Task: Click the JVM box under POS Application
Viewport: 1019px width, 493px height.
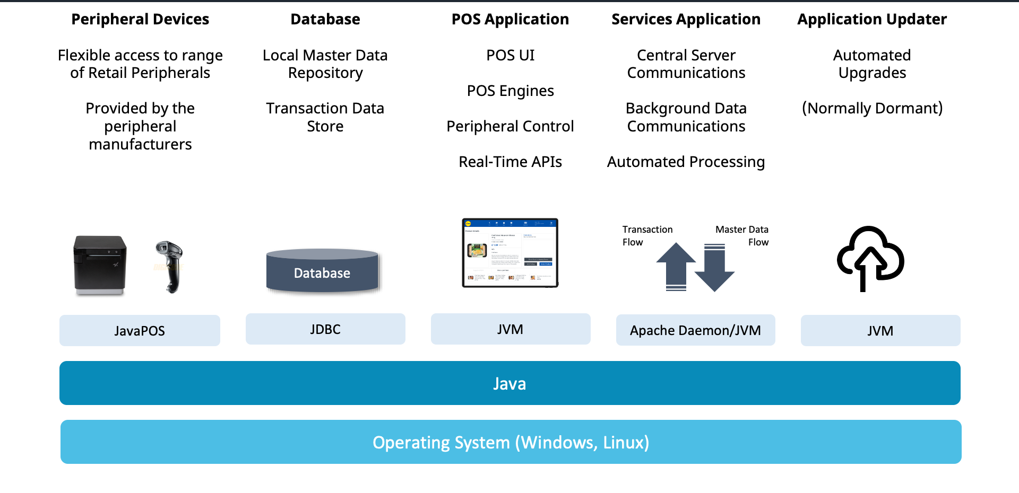Action: [510, 329]
